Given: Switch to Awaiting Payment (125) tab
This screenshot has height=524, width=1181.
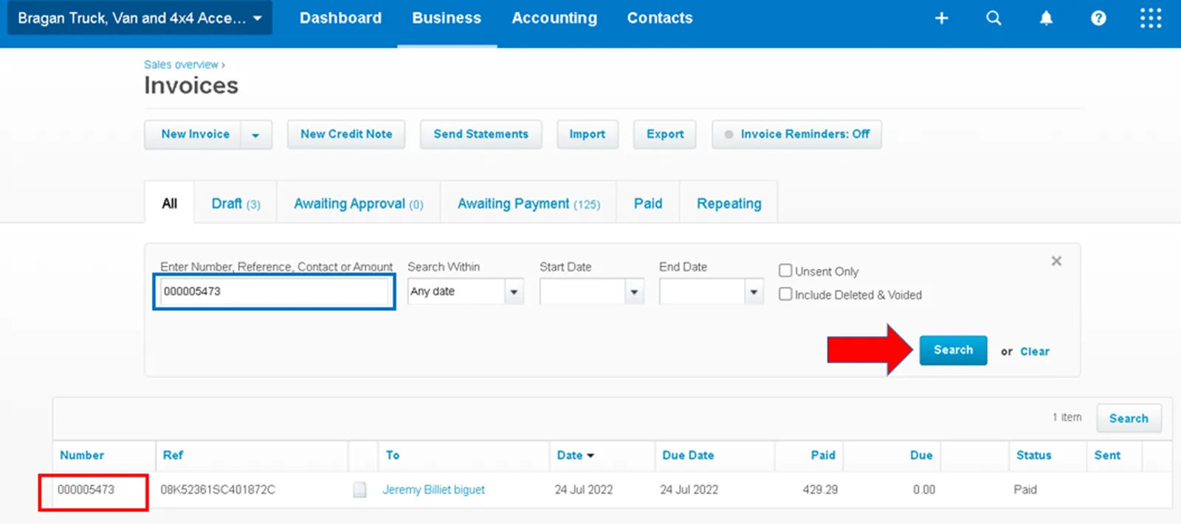Looking at the screenshot, I should [x=528, y=203].
